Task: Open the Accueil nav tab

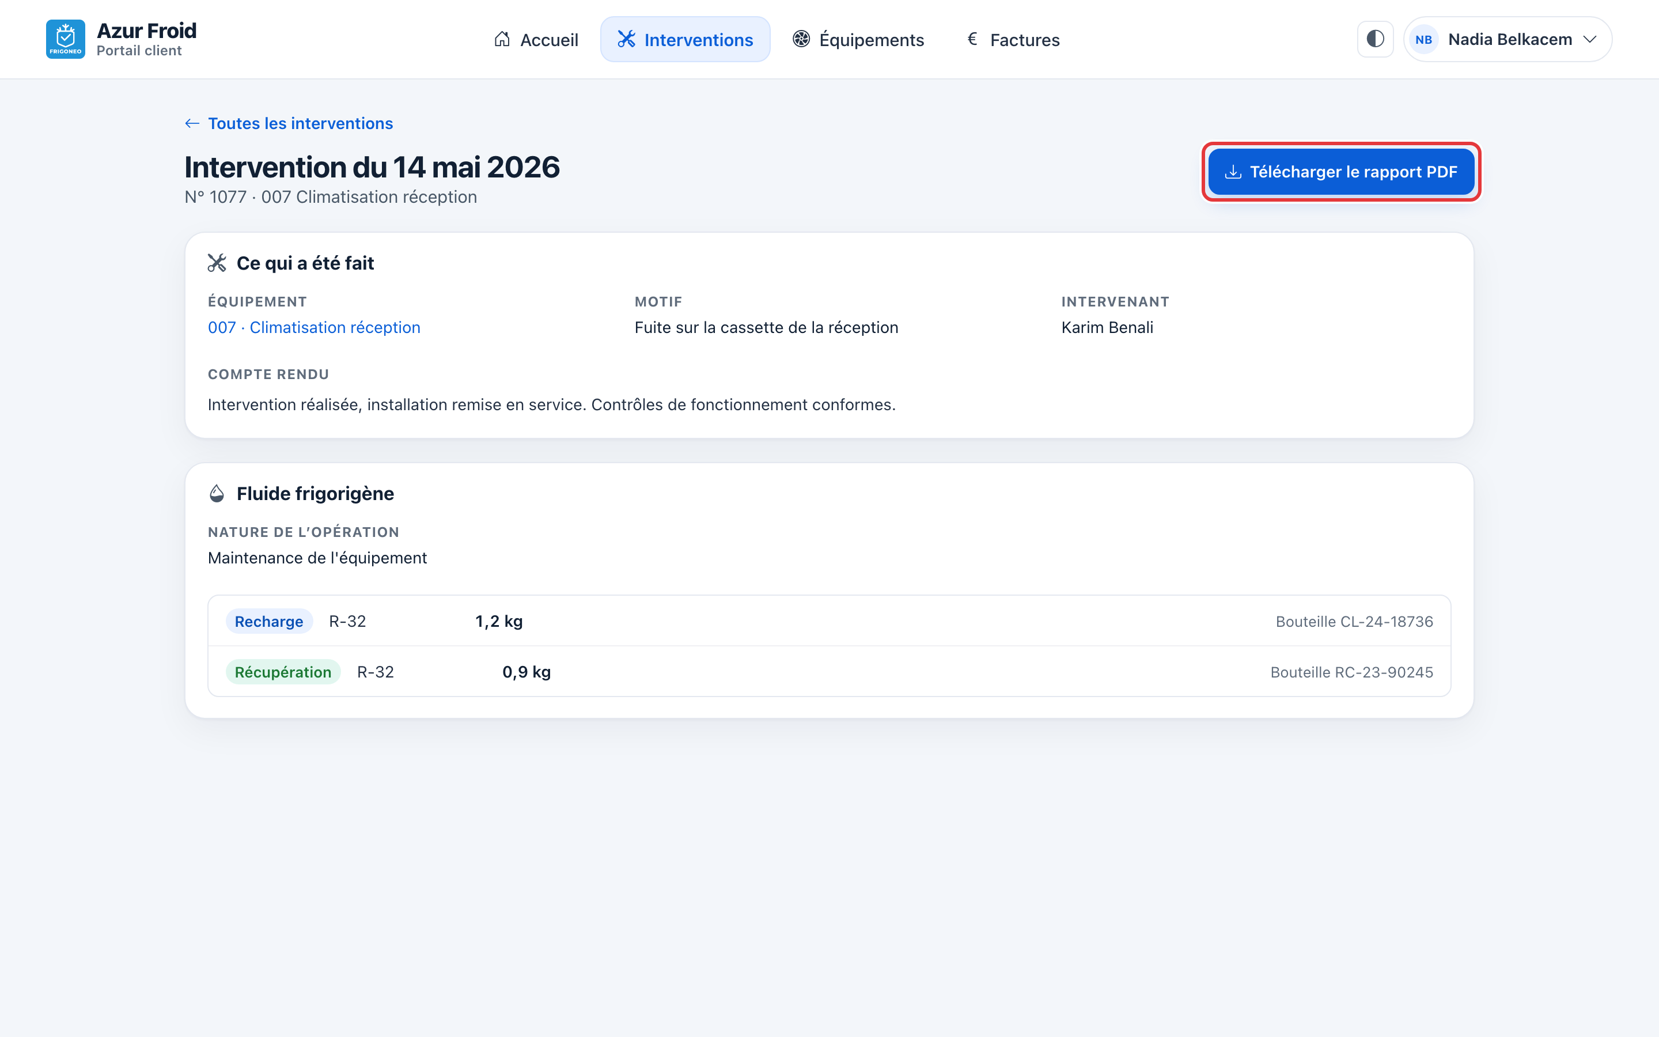Action: point(536,40)
